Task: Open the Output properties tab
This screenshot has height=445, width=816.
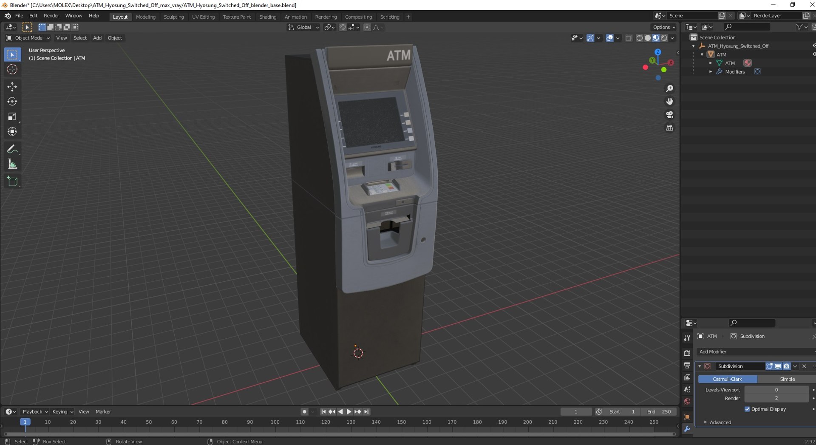Action: pos(687,365)
